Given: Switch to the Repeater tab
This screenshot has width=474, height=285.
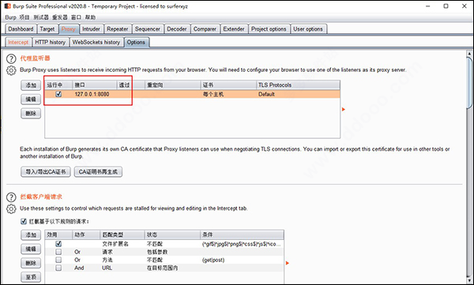Looking at the screenshot, I should [x=117, y=29].
